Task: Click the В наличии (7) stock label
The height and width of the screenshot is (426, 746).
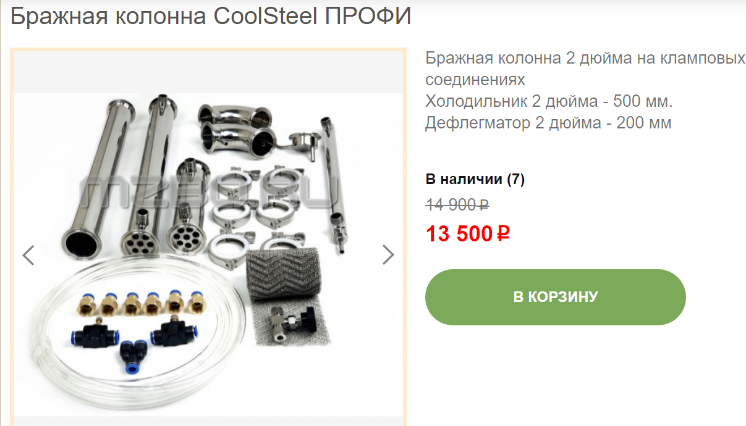Action: 475,180
